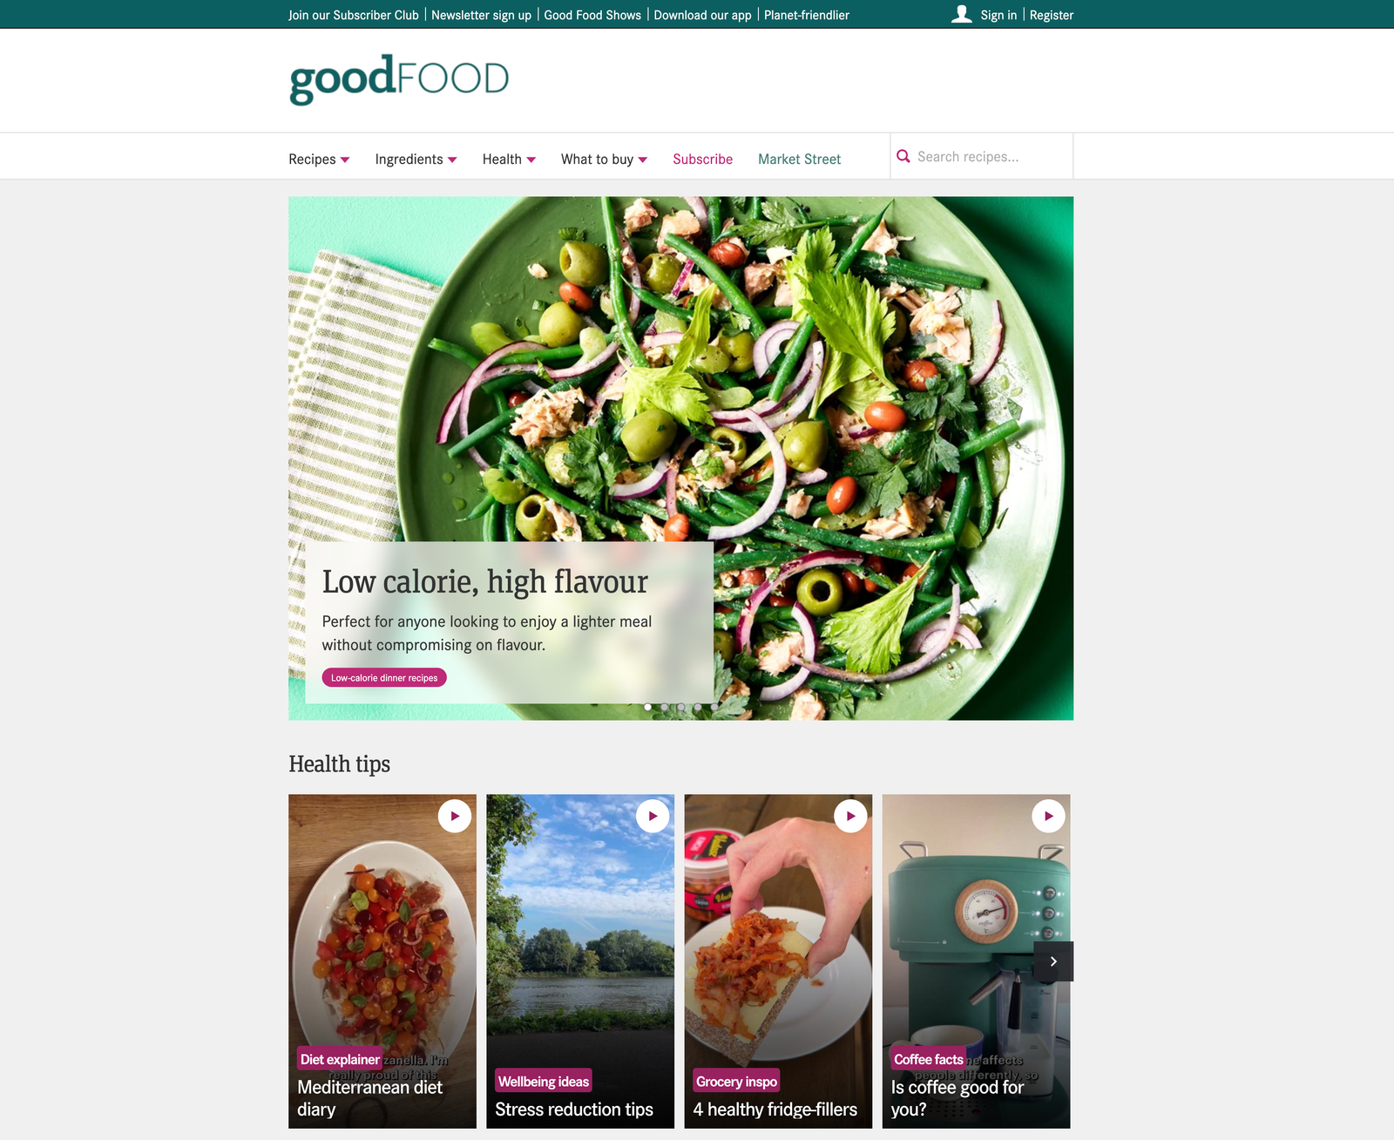
Task: Click the user account silhouette icon
Action: point(961,14)
